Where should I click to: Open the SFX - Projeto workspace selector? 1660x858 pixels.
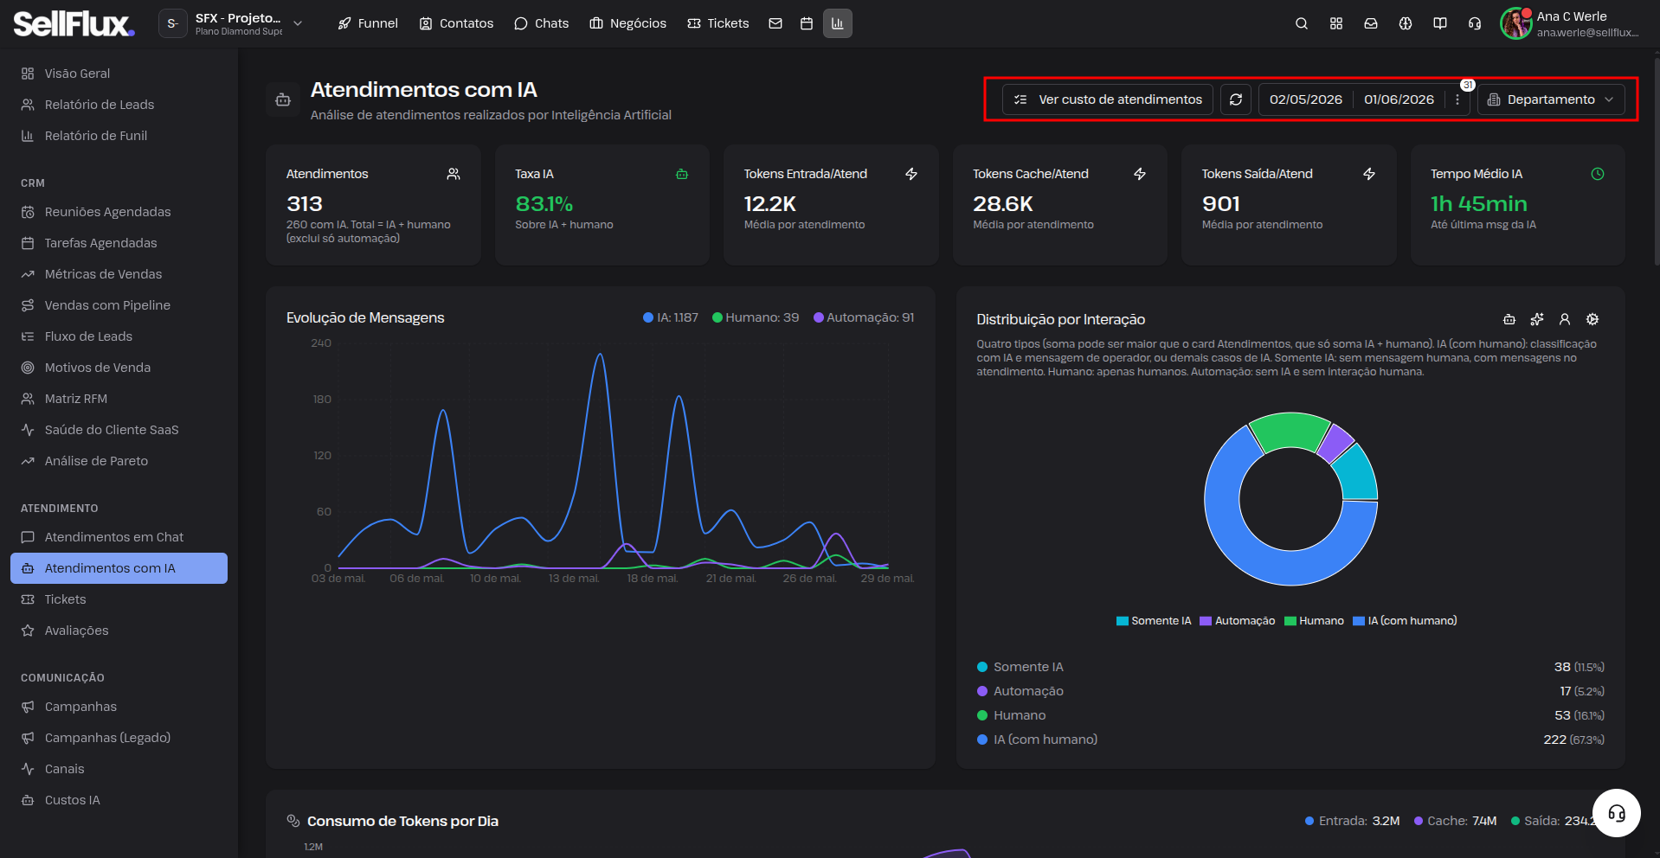231,23
